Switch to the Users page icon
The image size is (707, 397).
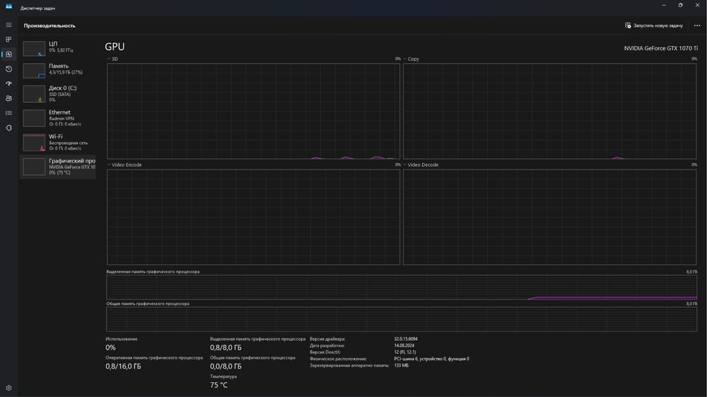(x=8, y=98)
